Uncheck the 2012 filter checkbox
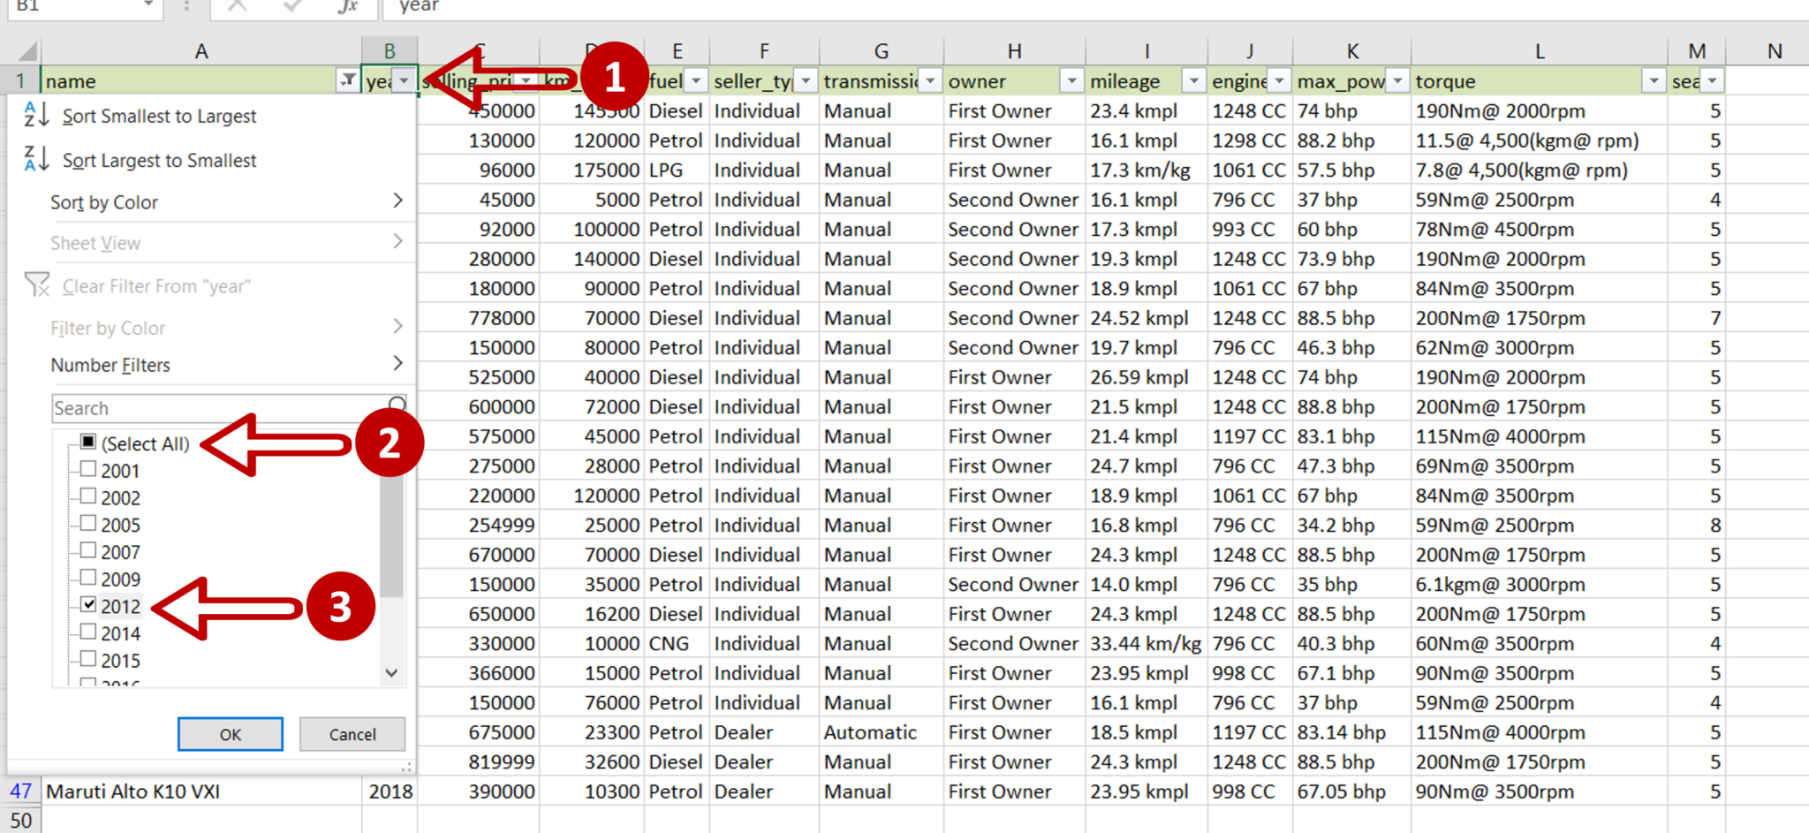Viewport: 1809px width, 833px height. tap(87, 604)
